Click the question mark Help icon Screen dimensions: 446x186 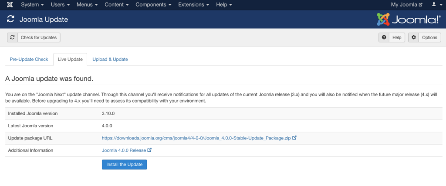tap(384, 38)
